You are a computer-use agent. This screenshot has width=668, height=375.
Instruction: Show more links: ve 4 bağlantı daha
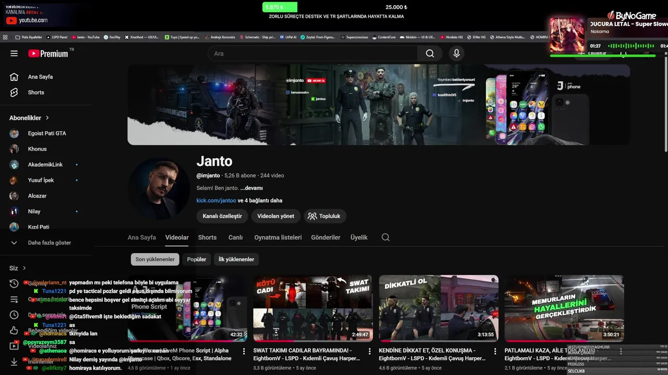(260, 201)
